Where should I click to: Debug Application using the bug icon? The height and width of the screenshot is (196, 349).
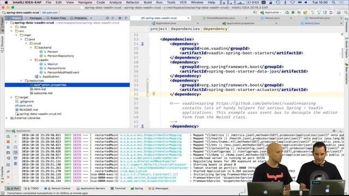[x=293, y=13]
